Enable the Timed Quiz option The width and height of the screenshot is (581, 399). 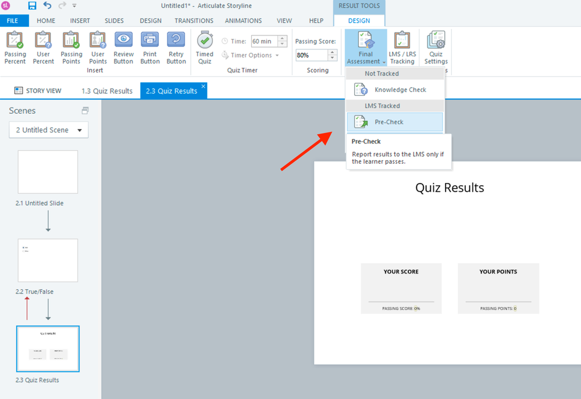205,48
